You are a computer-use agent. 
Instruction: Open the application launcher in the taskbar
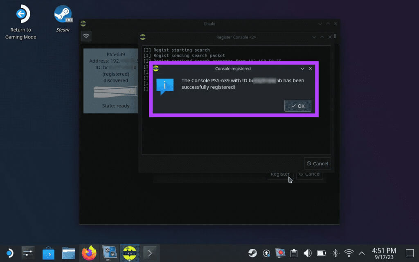pyautogui.click(x=10, y=253)
